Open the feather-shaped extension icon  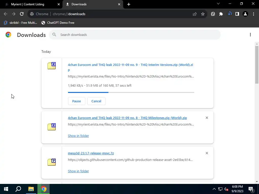click(213, 14)
